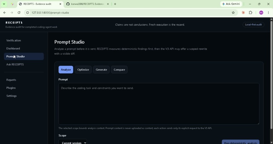The width and height of the screenshot is (273, 144).
Task: Open Plugins in the sidebar
Action: [x=24, y=88]
